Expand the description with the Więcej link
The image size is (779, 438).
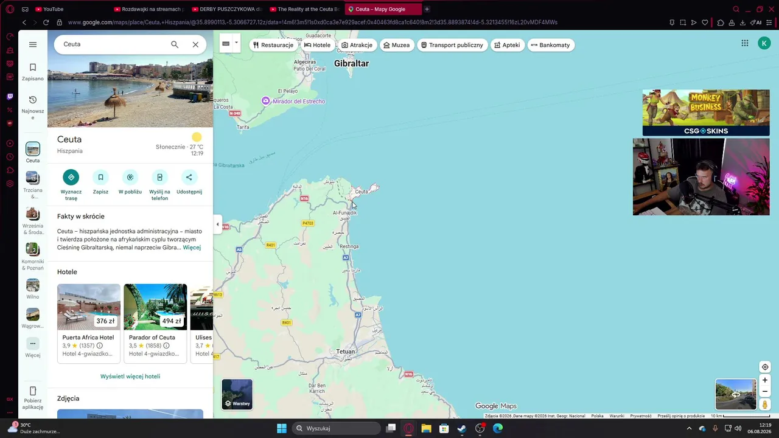[x=192, y=248]
